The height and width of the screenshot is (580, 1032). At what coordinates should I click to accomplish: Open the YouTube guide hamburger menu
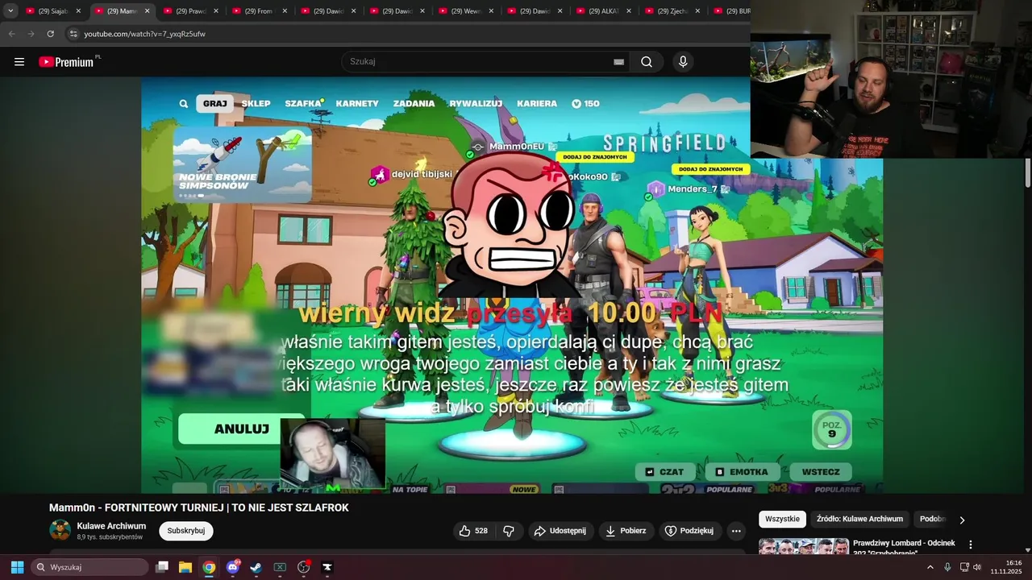[19, 62]
